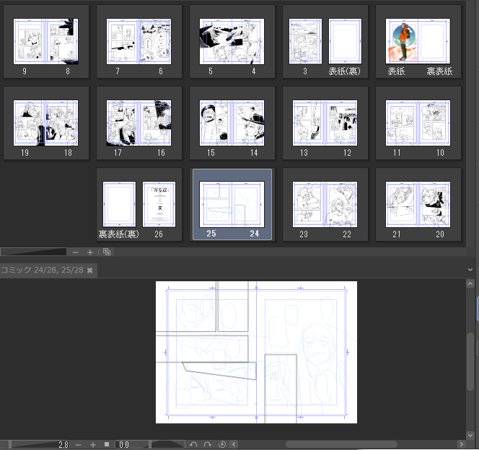Viewport: 479px width, 450px height.
Task: Click page number label 26
Action: point(159,234)
